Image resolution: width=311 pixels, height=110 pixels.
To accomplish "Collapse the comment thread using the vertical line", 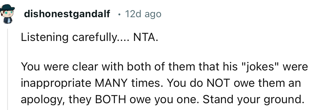I will coord(8,68).
